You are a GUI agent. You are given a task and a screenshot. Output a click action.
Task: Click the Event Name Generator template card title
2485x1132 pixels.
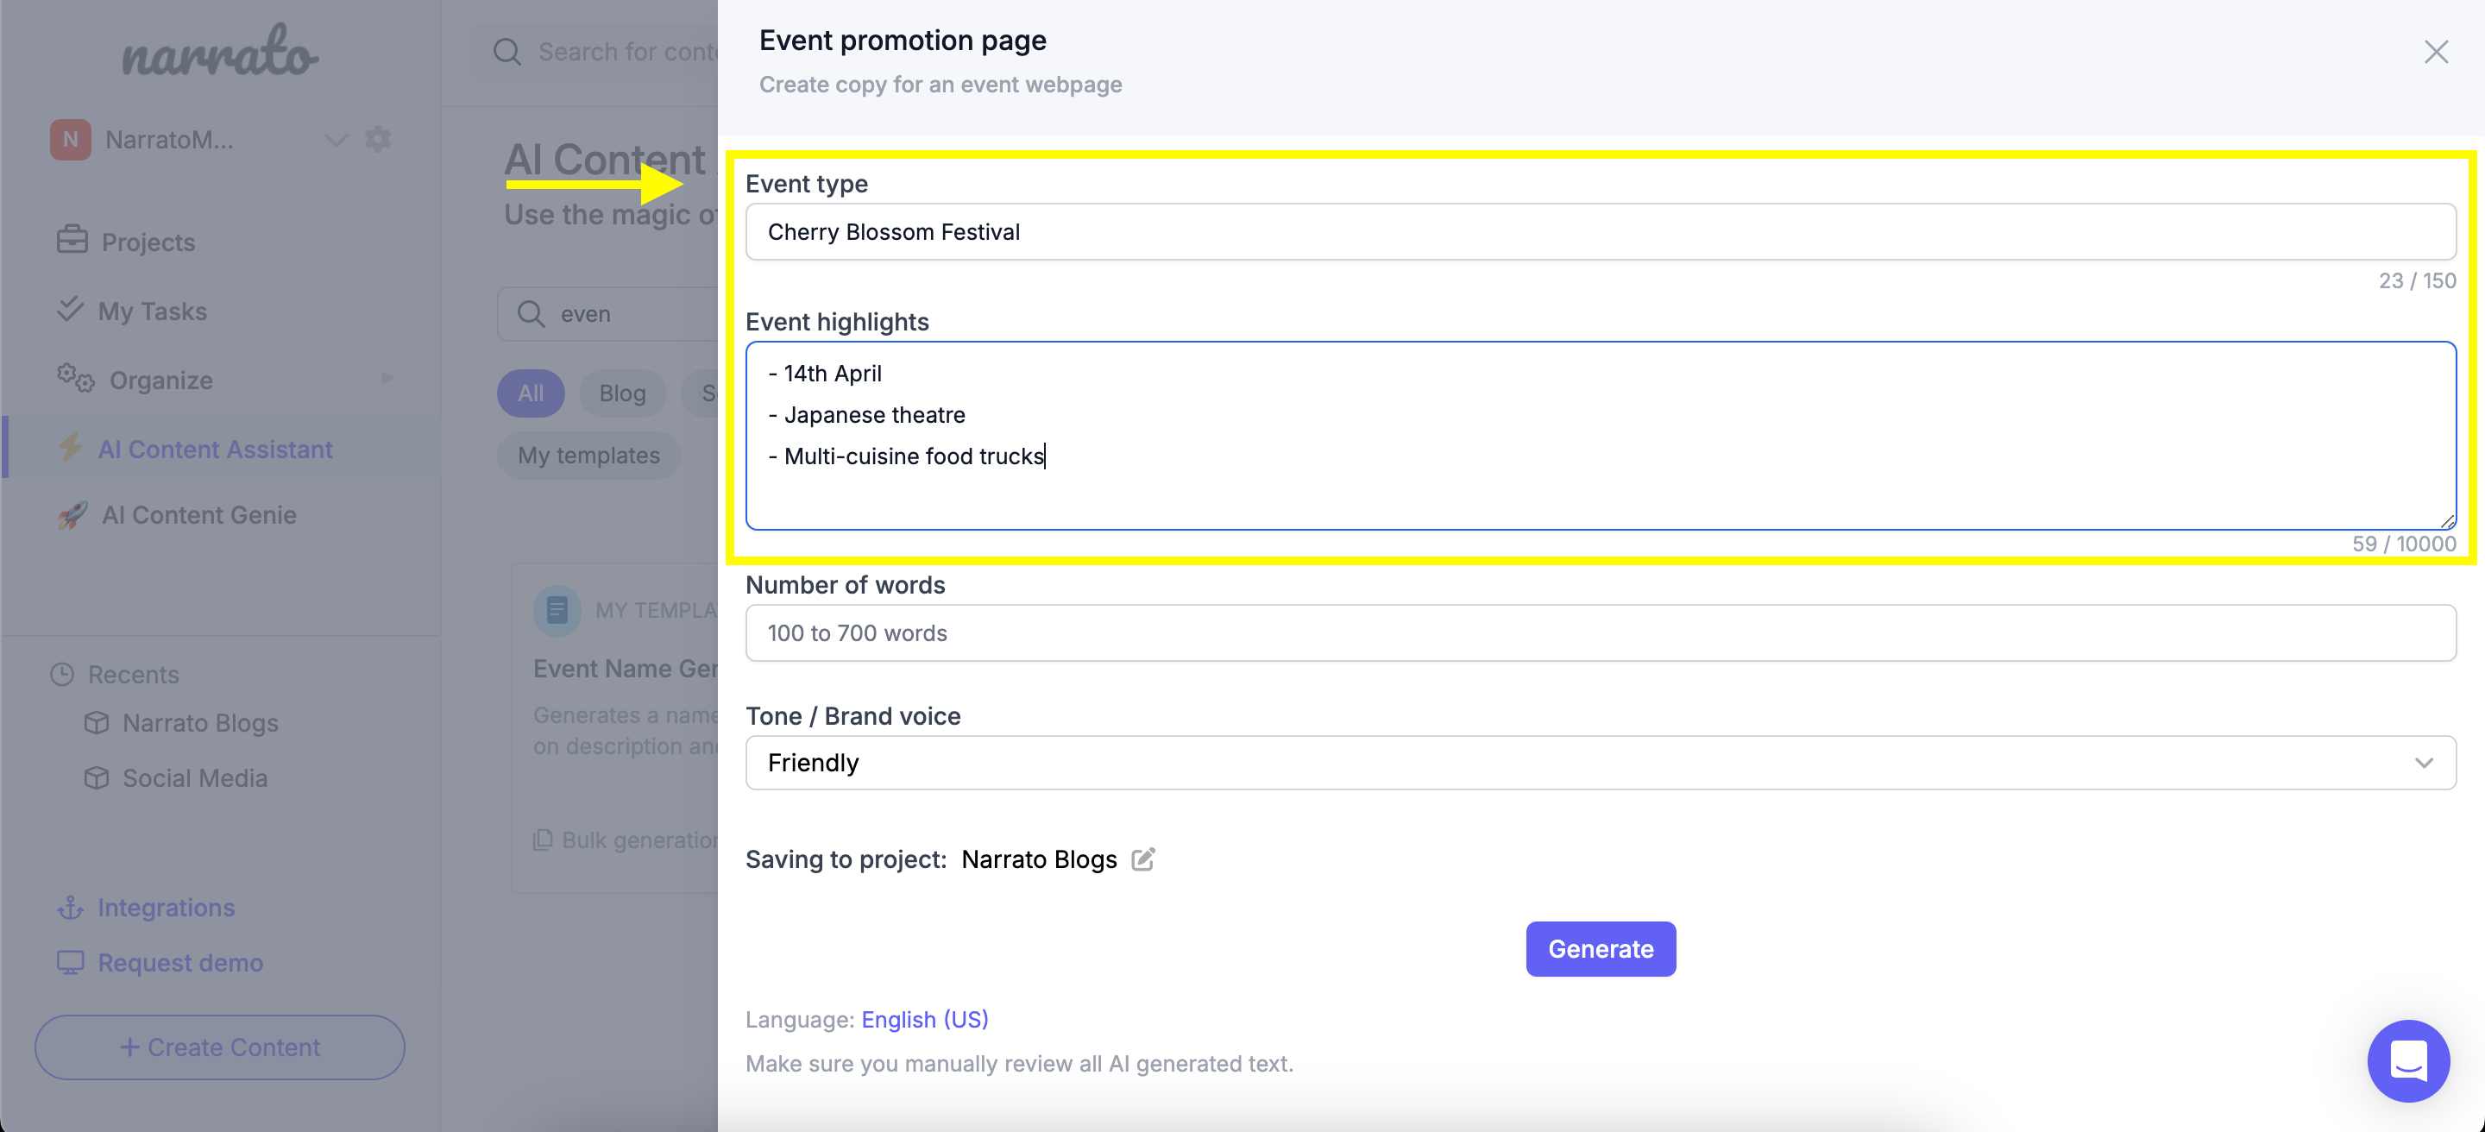(625, 668)
